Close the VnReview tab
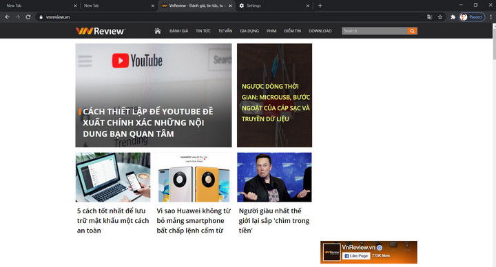 tap(230, 6)
